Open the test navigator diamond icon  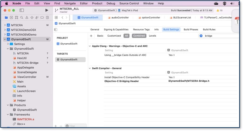[32, 17]
